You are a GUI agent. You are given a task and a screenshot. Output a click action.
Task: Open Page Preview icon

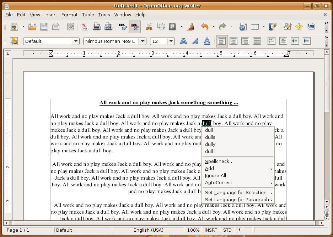point(108,27)
